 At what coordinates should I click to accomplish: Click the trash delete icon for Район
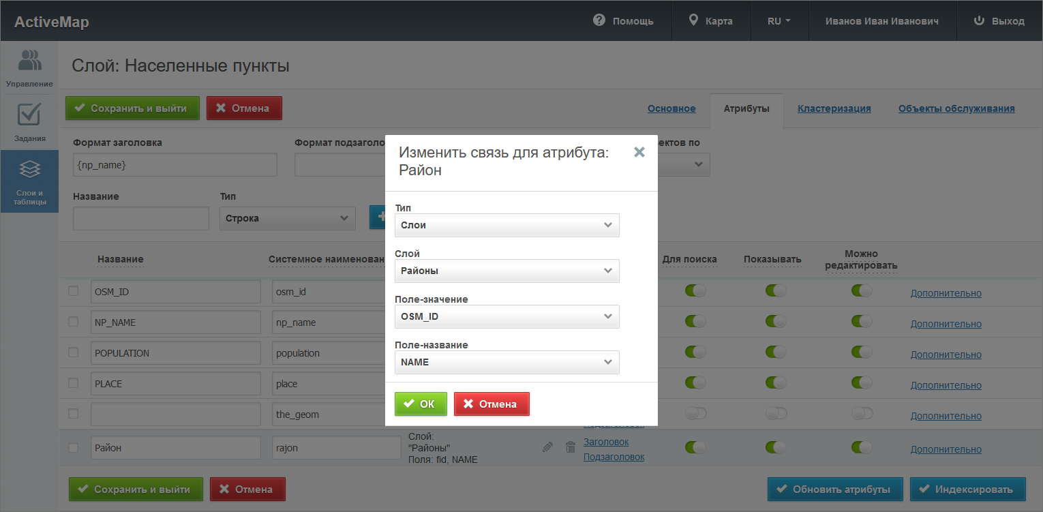[x=571, y=447]
